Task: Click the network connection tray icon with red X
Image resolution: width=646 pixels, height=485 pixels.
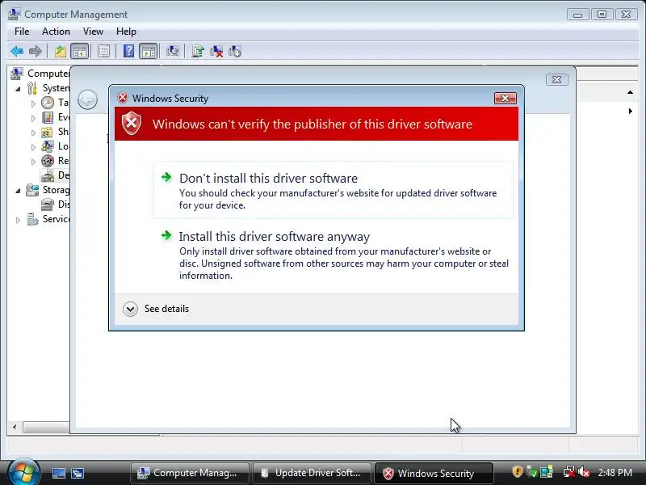Action: 569,472
